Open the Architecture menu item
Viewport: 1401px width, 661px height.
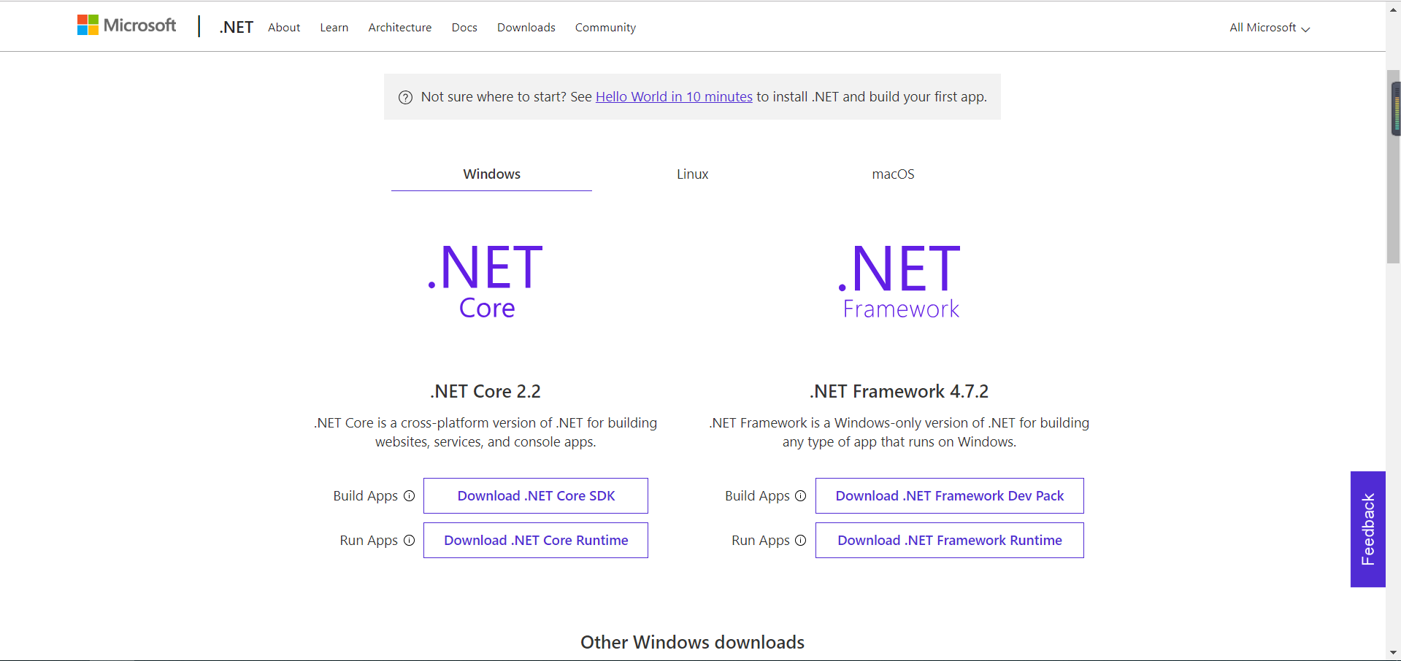pyautogui.click(x=399, y=27)
